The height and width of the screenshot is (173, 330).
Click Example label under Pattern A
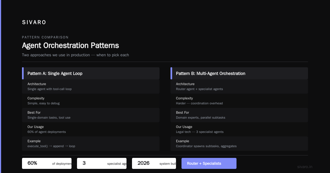point(34,141)
